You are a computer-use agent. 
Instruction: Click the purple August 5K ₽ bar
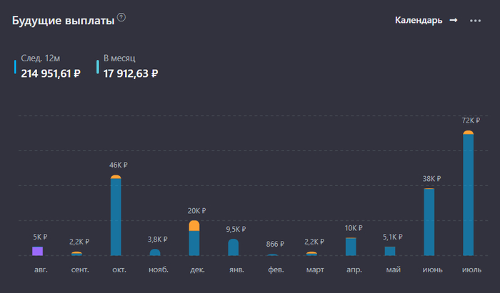tap(38, 251)
